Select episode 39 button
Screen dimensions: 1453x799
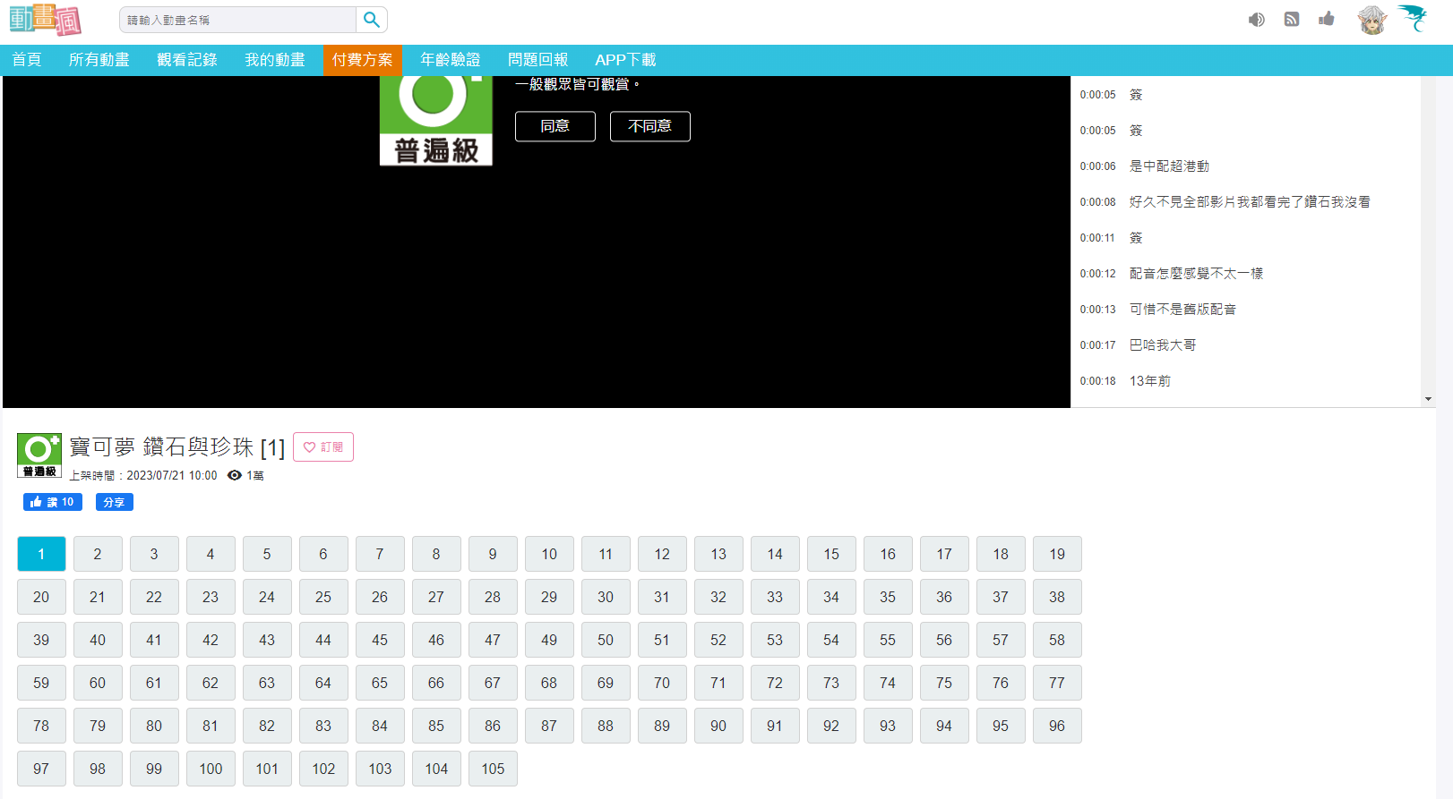coord(41,640)
